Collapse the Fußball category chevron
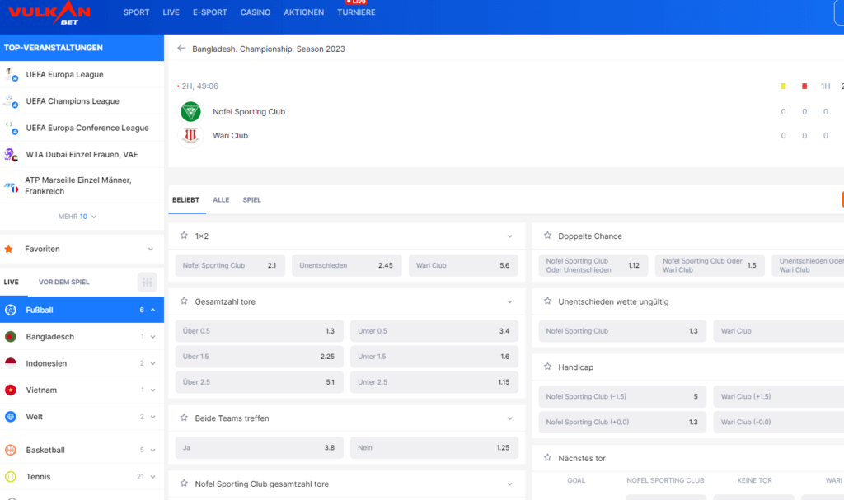 click(x=152, y=310)
